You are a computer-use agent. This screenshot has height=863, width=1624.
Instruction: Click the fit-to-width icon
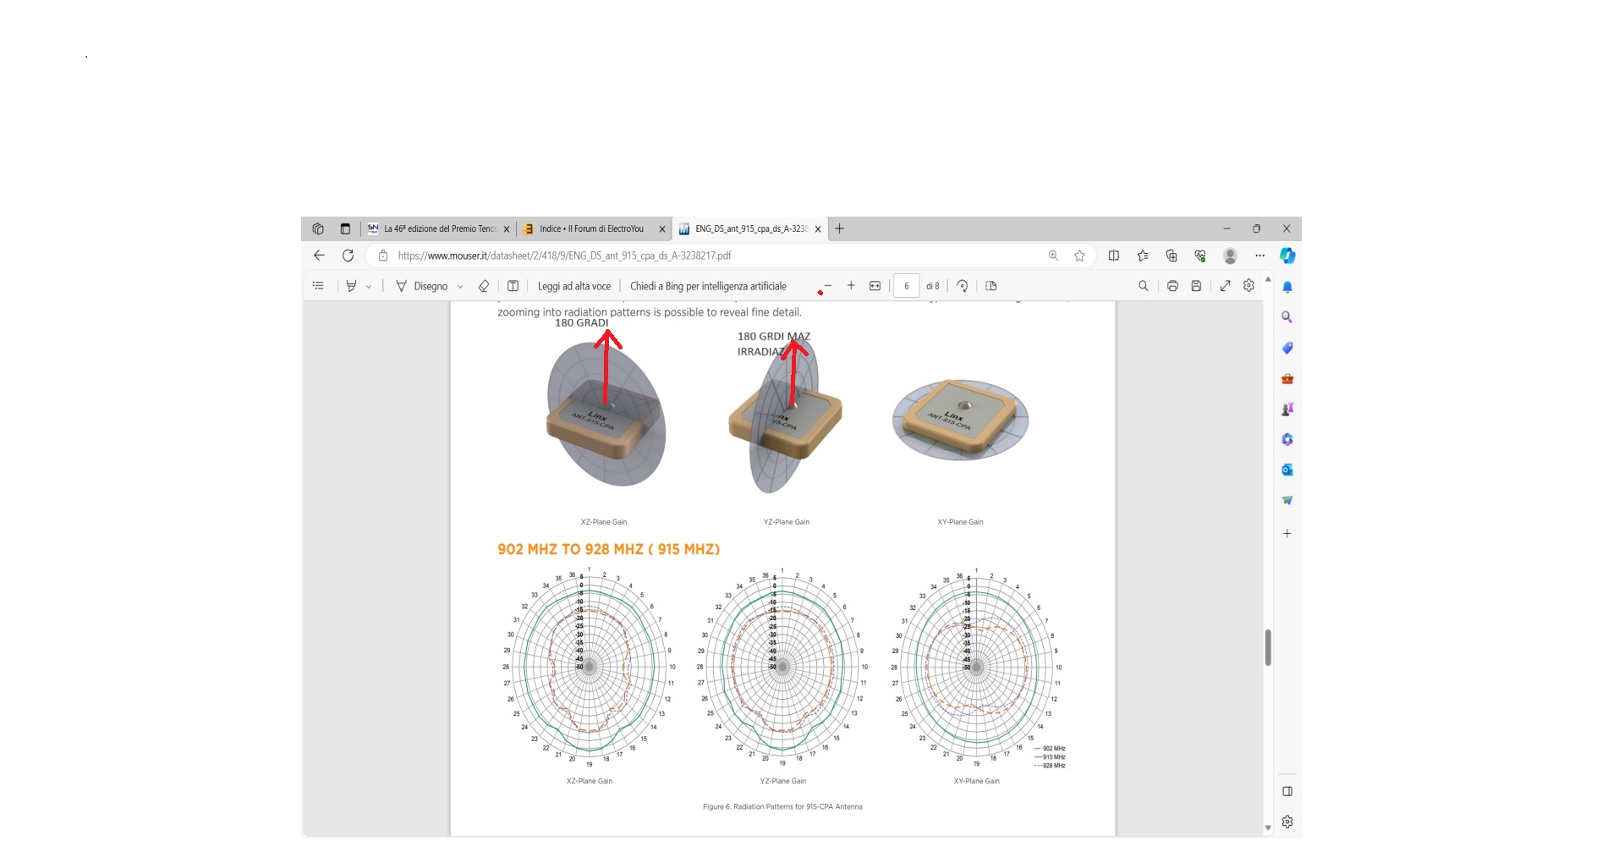coord(875,286)
